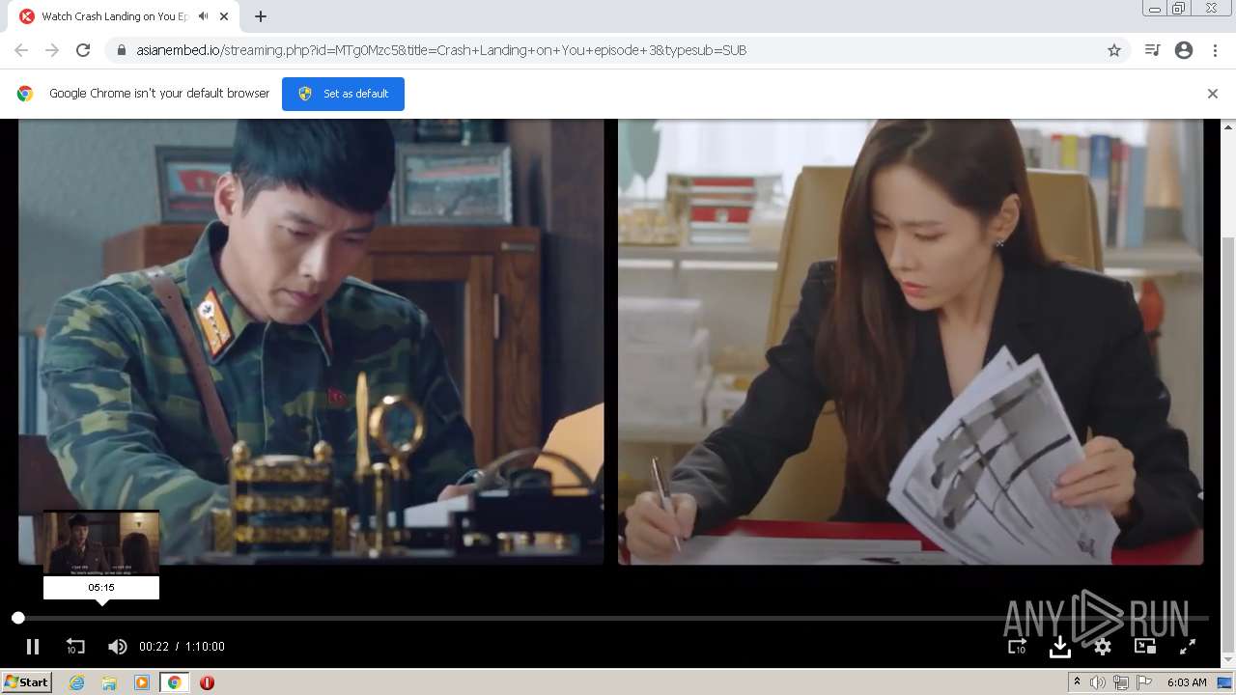Viewport: 1236px width, 695px height.
Task: Open Windows Media Player taskbar icon
Action: [142, 682]
